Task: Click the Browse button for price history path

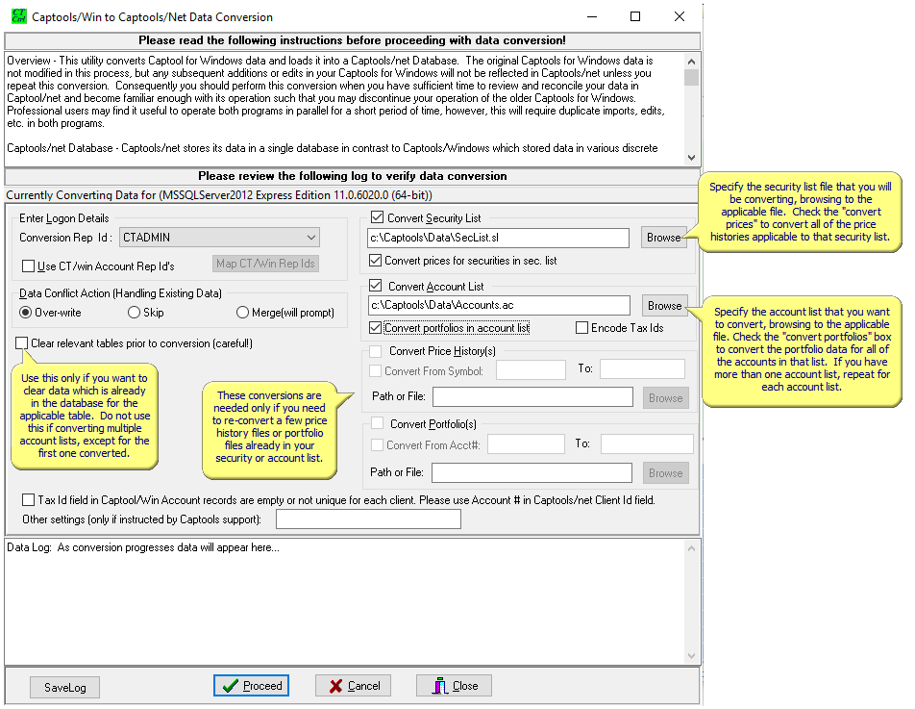Action: pos(666,397)
